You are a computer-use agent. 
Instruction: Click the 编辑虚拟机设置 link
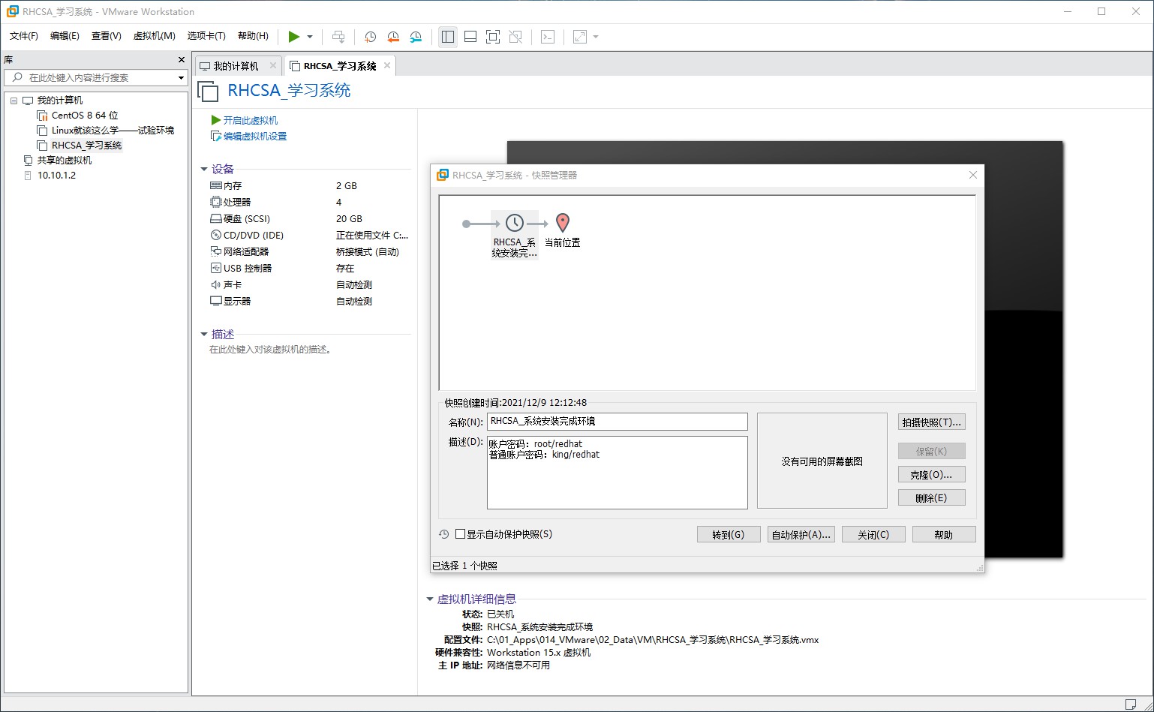(255, 137)
